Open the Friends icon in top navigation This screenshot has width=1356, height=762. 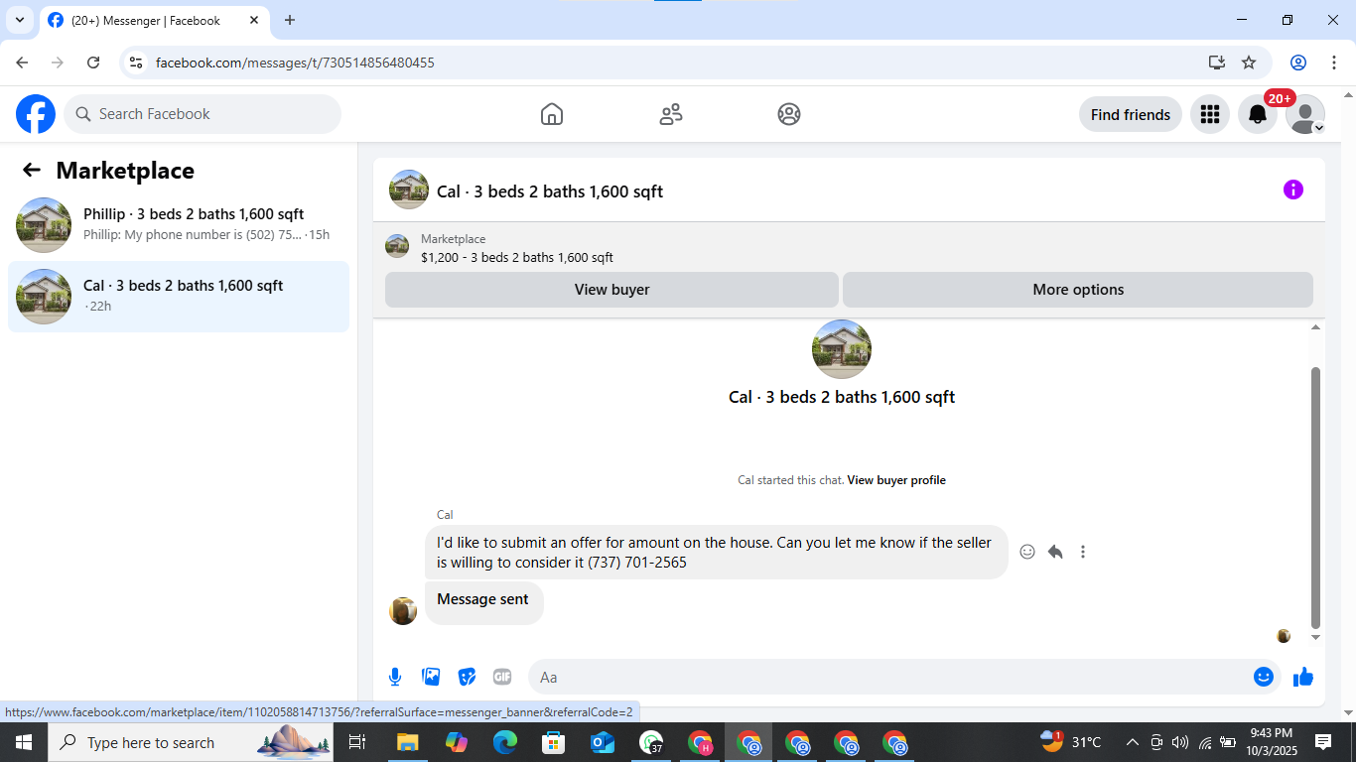(671, 114)
